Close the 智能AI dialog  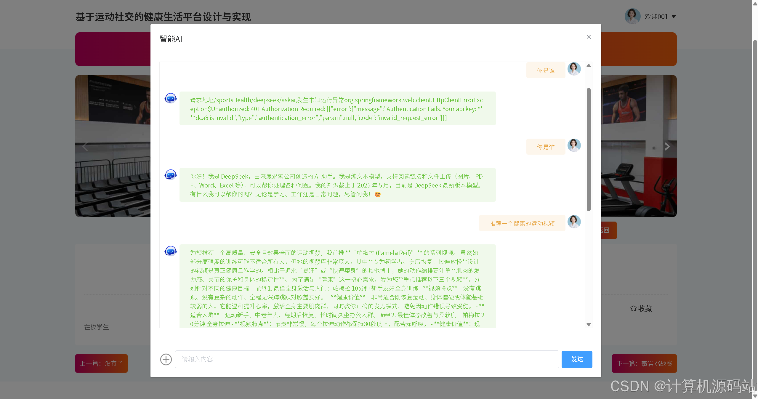coord(589,37)
